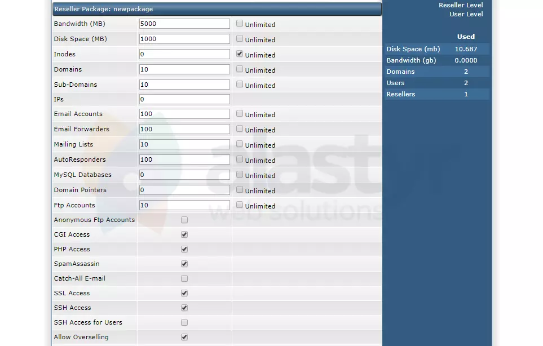Viewport: 543px width, 346px height.
Task: Select the Domain Pointers input box
Action: 184,190
